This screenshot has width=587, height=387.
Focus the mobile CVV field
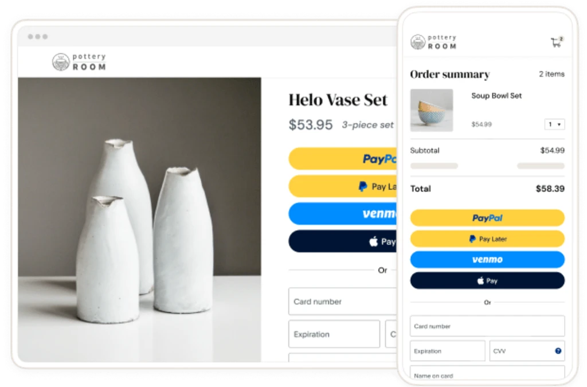click(x=527, y=351)
